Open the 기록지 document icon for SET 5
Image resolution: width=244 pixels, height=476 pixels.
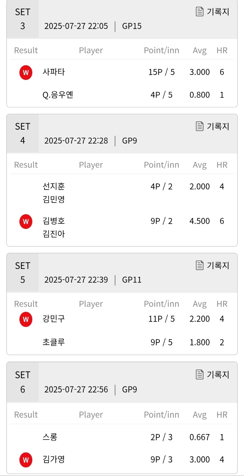200,265
